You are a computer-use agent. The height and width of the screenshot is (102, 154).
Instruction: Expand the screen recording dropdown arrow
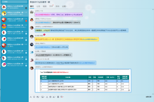point(64,97)
